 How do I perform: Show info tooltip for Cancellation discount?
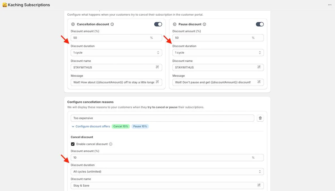coord(112,24)
